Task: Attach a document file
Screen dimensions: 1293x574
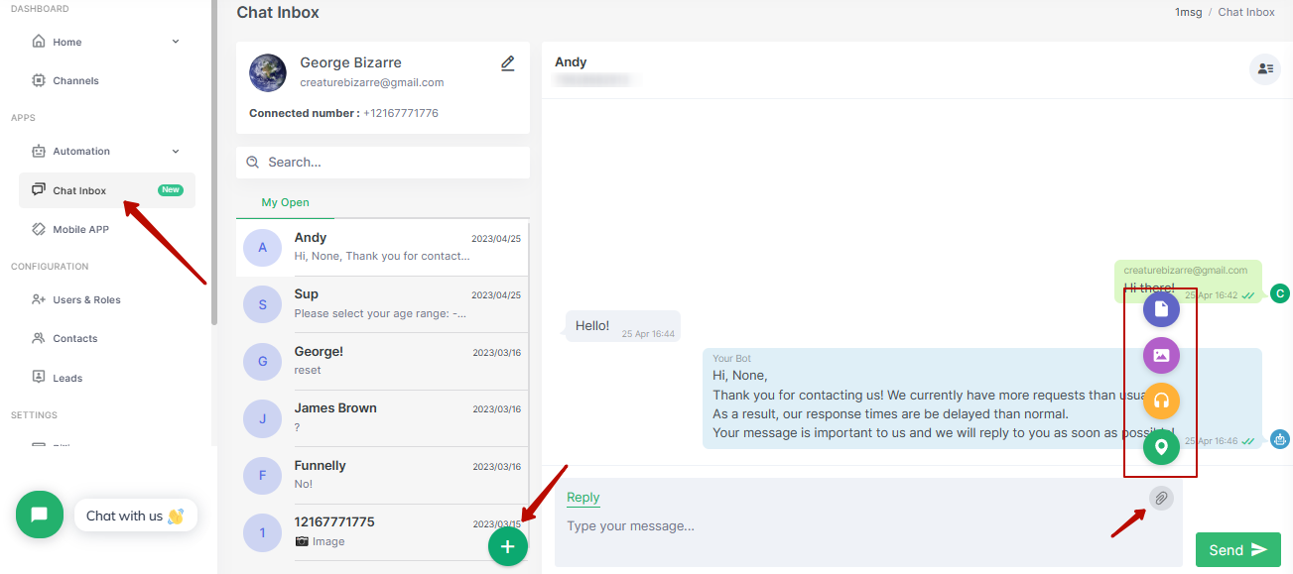Action: (x=1161, y=309)
